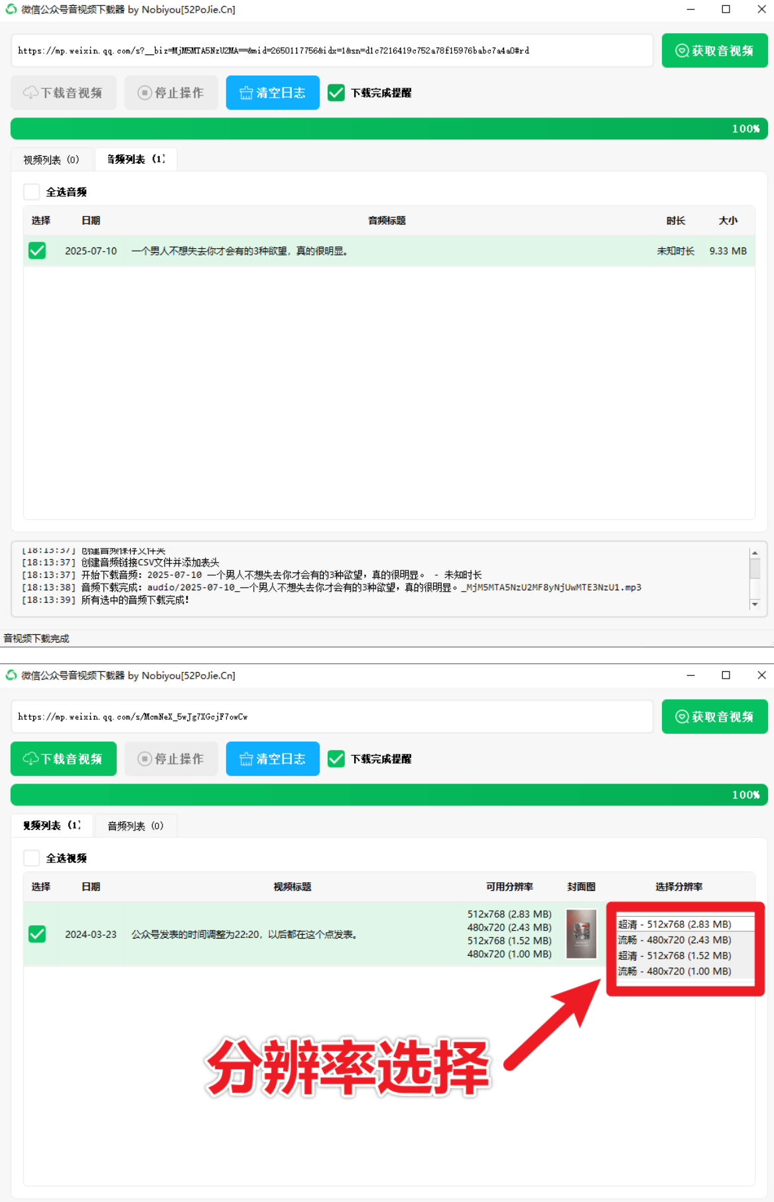Viewport: 774px width, 1202px height.
Task: Click 音频标题 column header
Action: point(387,220)
